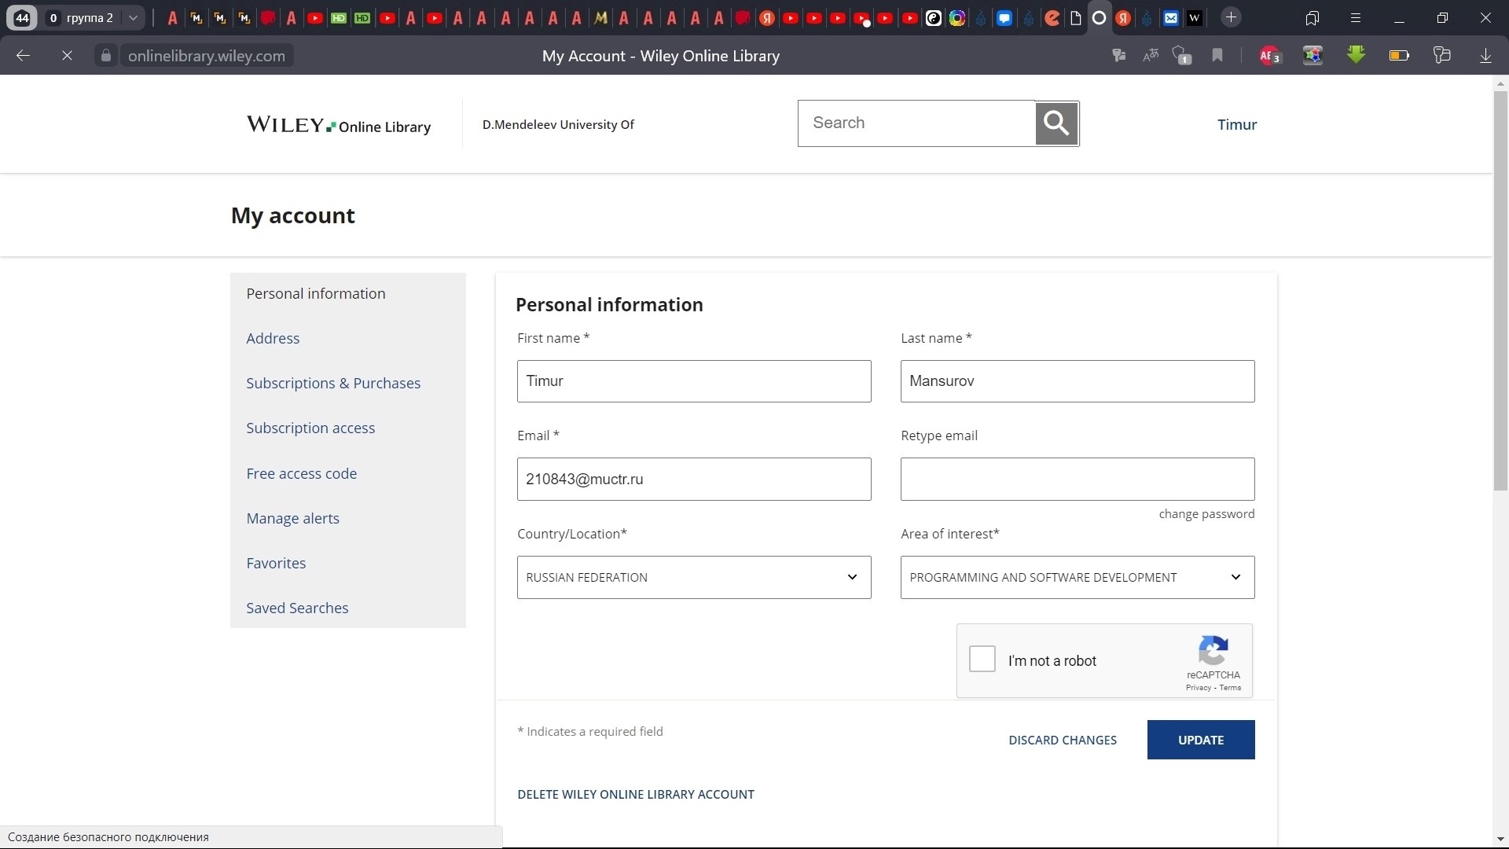Select the Manage alerts menu item
Screen dimensions: 1509x849
292,518
